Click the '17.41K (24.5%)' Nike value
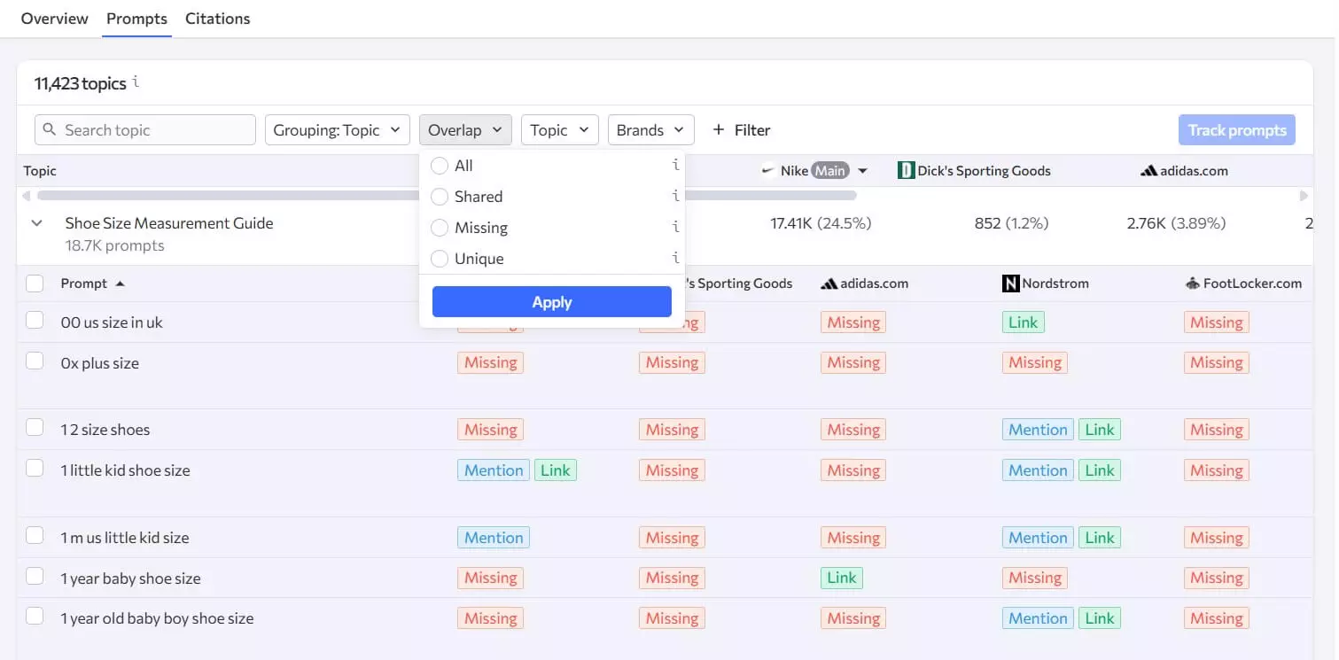 click(x=821, y=223)
